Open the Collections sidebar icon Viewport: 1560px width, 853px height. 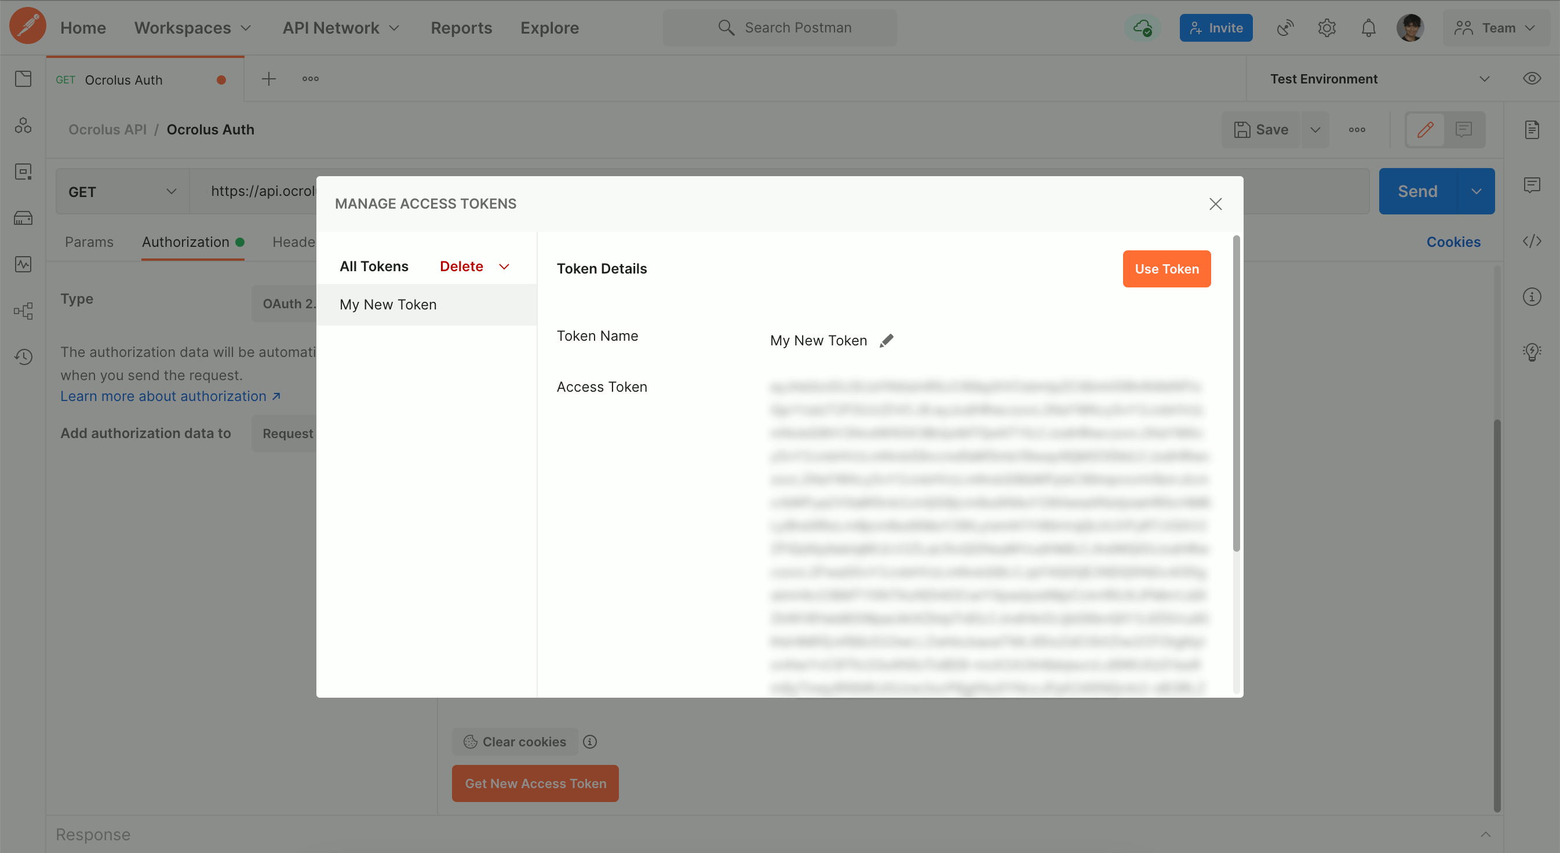[x=23, y=79]
